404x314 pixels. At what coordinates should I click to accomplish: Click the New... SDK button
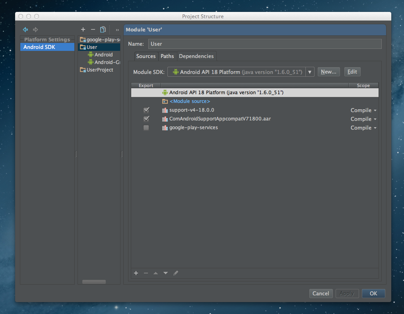[x=328, y=72]
